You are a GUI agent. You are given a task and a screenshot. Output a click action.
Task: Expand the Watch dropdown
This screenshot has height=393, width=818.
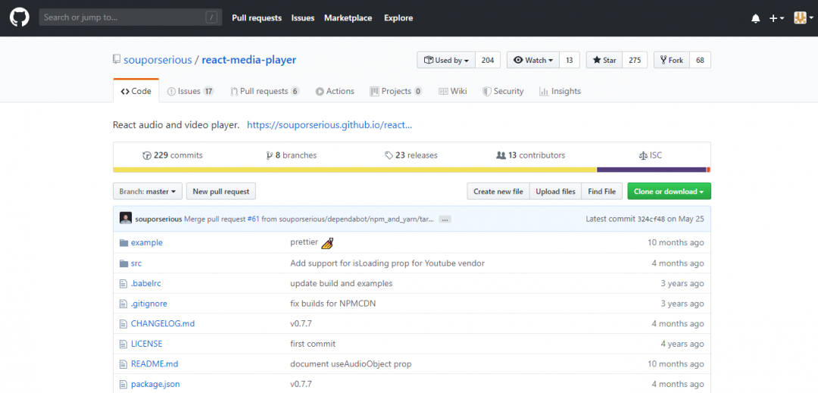click(533, 60)
